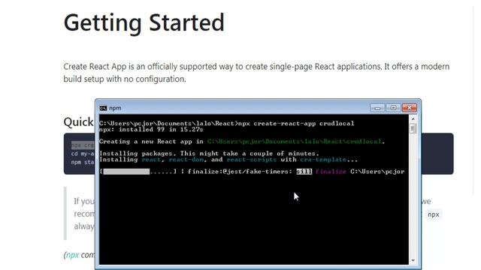The height and width of the screenshot is (270, 481).
Task: Click "Installing packages" console line
Action: [x=209, y=153]
